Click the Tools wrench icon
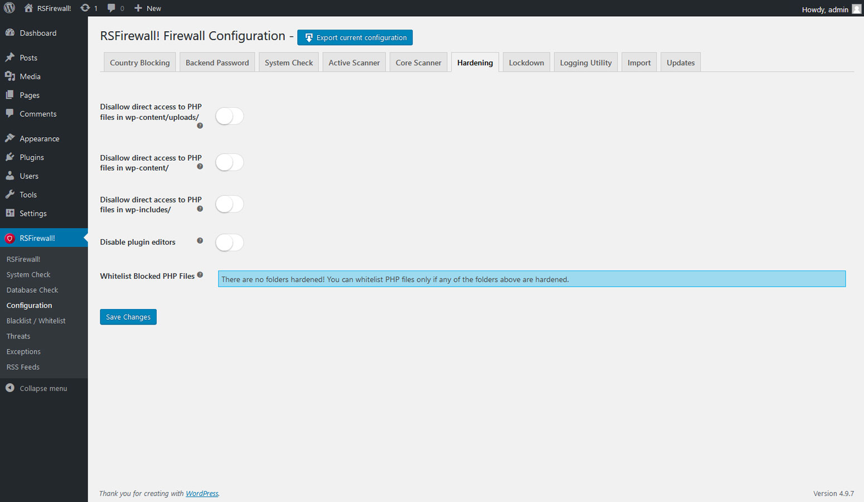Viewport: 864px width, 502px height. (x=10, y=195)
